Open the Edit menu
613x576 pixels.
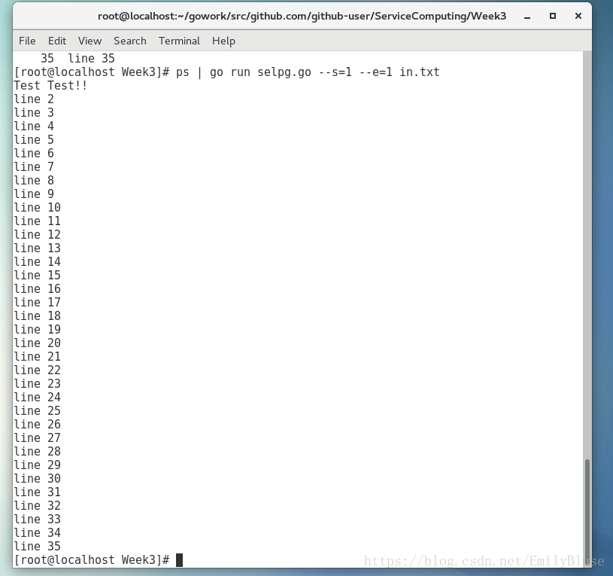[x=57, y=41]
